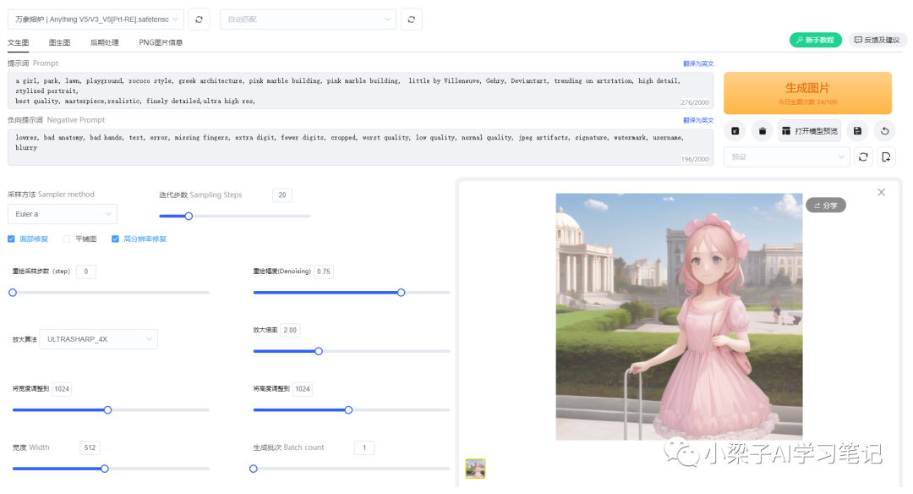Switch to the 文生图 tab
Screen dimensions: 913x494
(x=18, y=42)
